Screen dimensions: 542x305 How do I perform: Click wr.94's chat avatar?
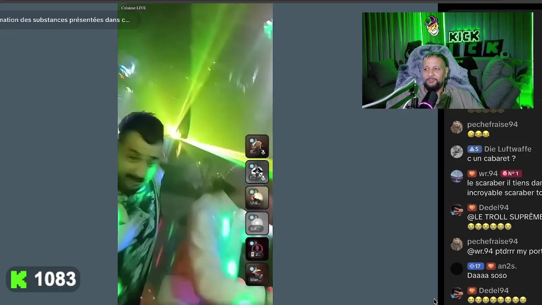pos(456,176)
